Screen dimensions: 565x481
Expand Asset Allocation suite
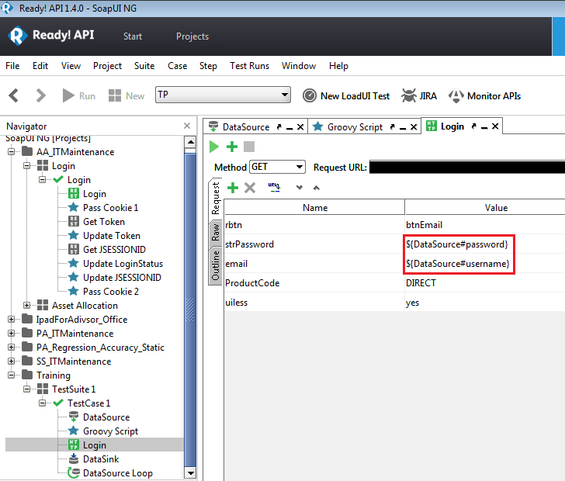tap(27, 306)
